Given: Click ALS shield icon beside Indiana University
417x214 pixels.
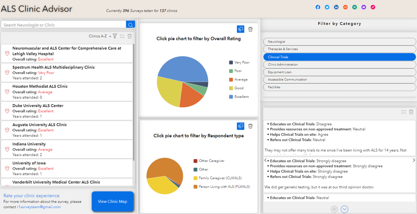Looking at the screenshot, I should tap(7, 149).
